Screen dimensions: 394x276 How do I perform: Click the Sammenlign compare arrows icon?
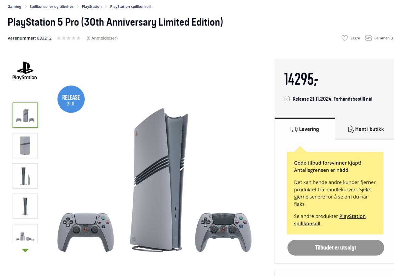368,38
